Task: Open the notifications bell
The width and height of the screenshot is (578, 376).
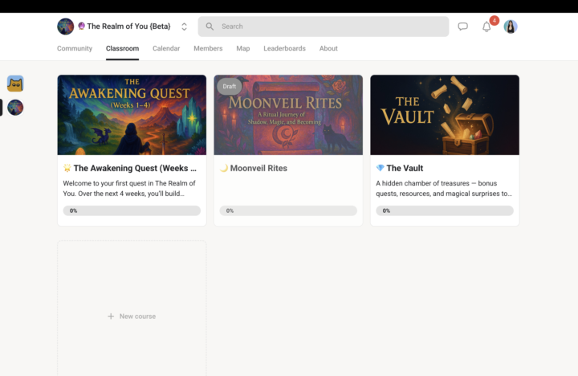Action: [x=486, y=27]
